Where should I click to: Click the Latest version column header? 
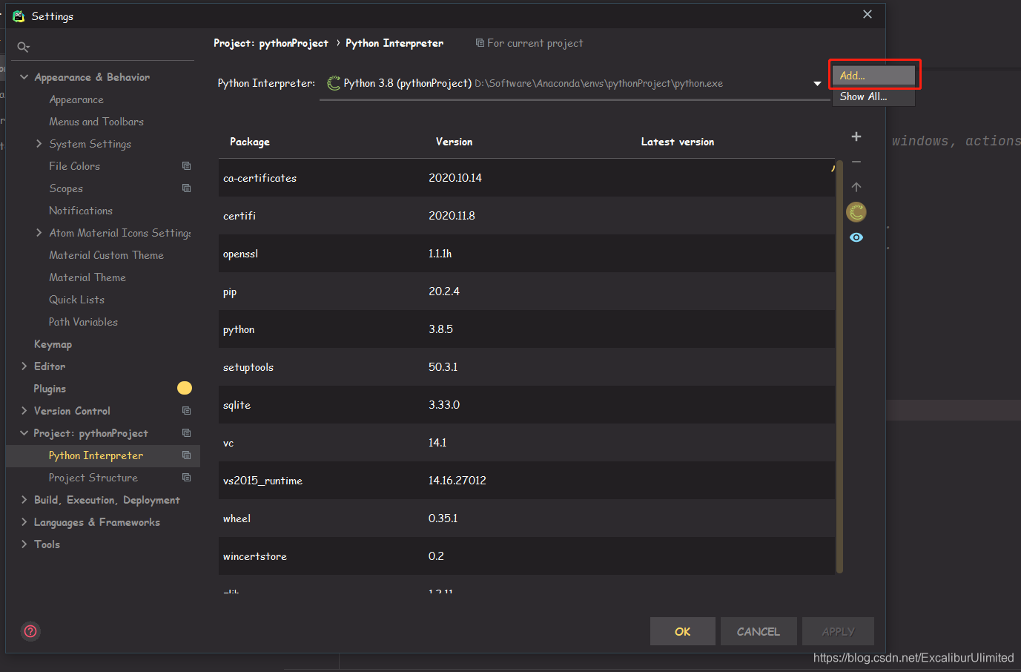click(678, 142)
